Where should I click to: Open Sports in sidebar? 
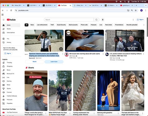tap(11, 88)
